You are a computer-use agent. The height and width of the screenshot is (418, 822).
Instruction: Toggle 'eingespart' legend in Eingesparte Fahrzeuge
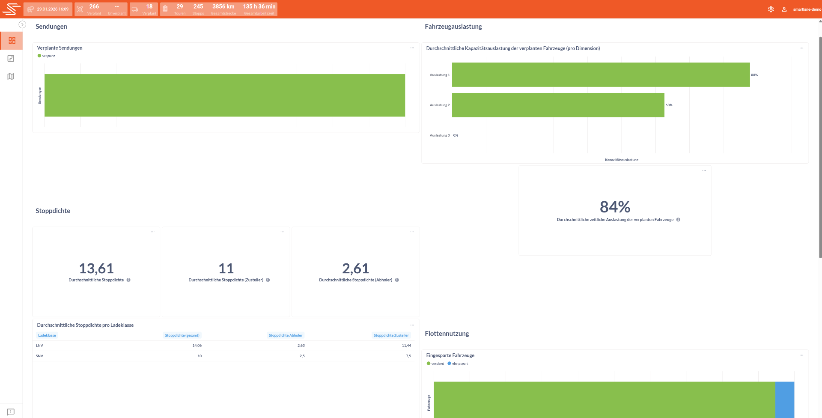(458, 364)
